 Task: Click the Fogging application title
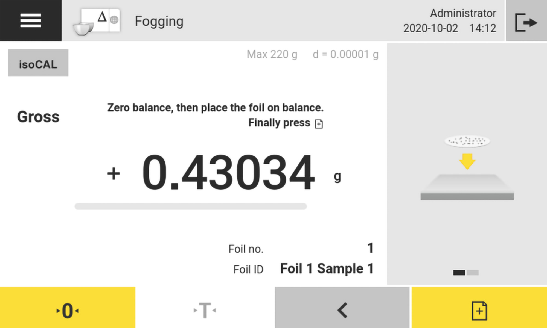(x=159, y=22)
